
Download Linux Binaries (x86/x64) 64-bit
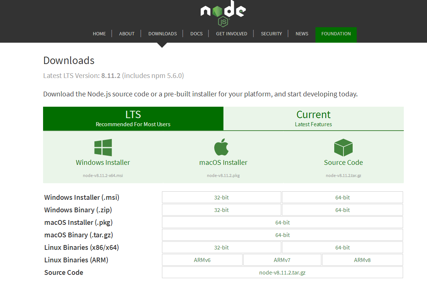click(x=343, y=248)
